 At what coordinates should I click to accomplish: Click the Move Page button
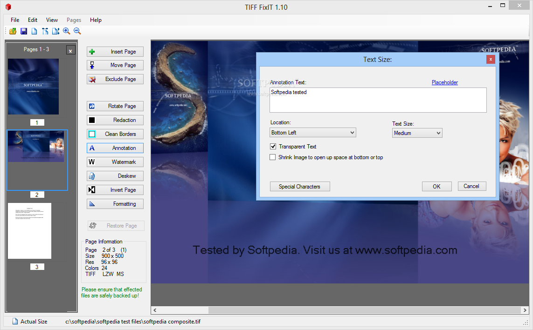[115, 65]
